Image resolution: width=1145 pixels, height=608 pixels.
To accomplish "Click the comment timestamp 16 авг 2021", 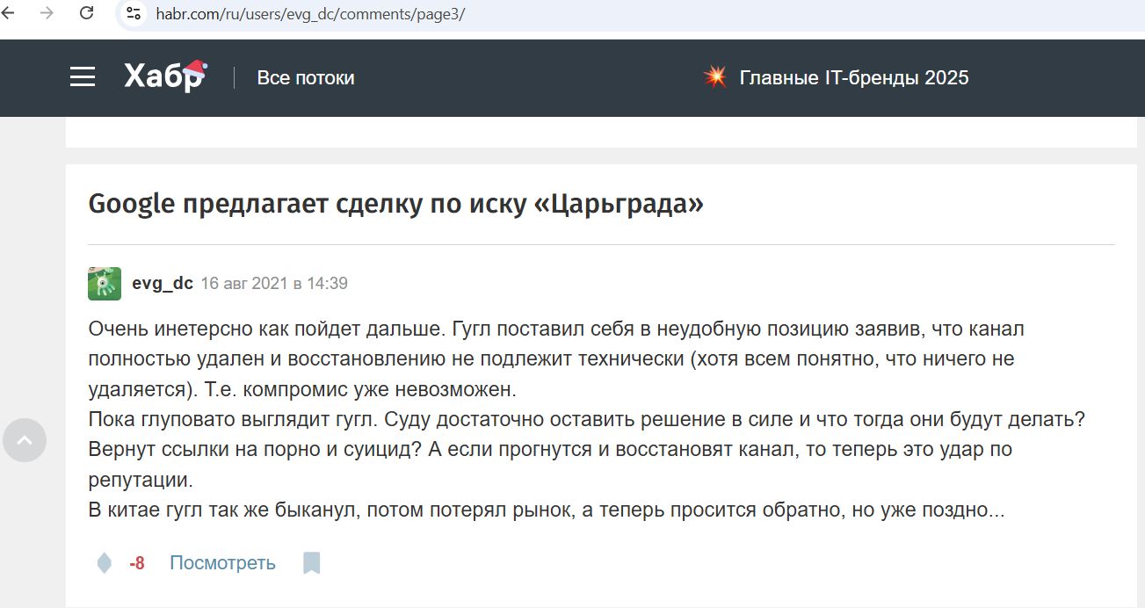I will pos(274,283).
